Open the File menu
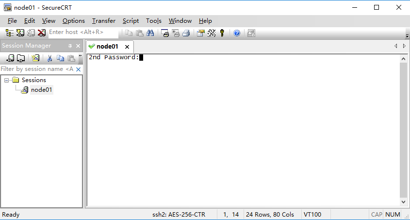 (x=12, y=21)
